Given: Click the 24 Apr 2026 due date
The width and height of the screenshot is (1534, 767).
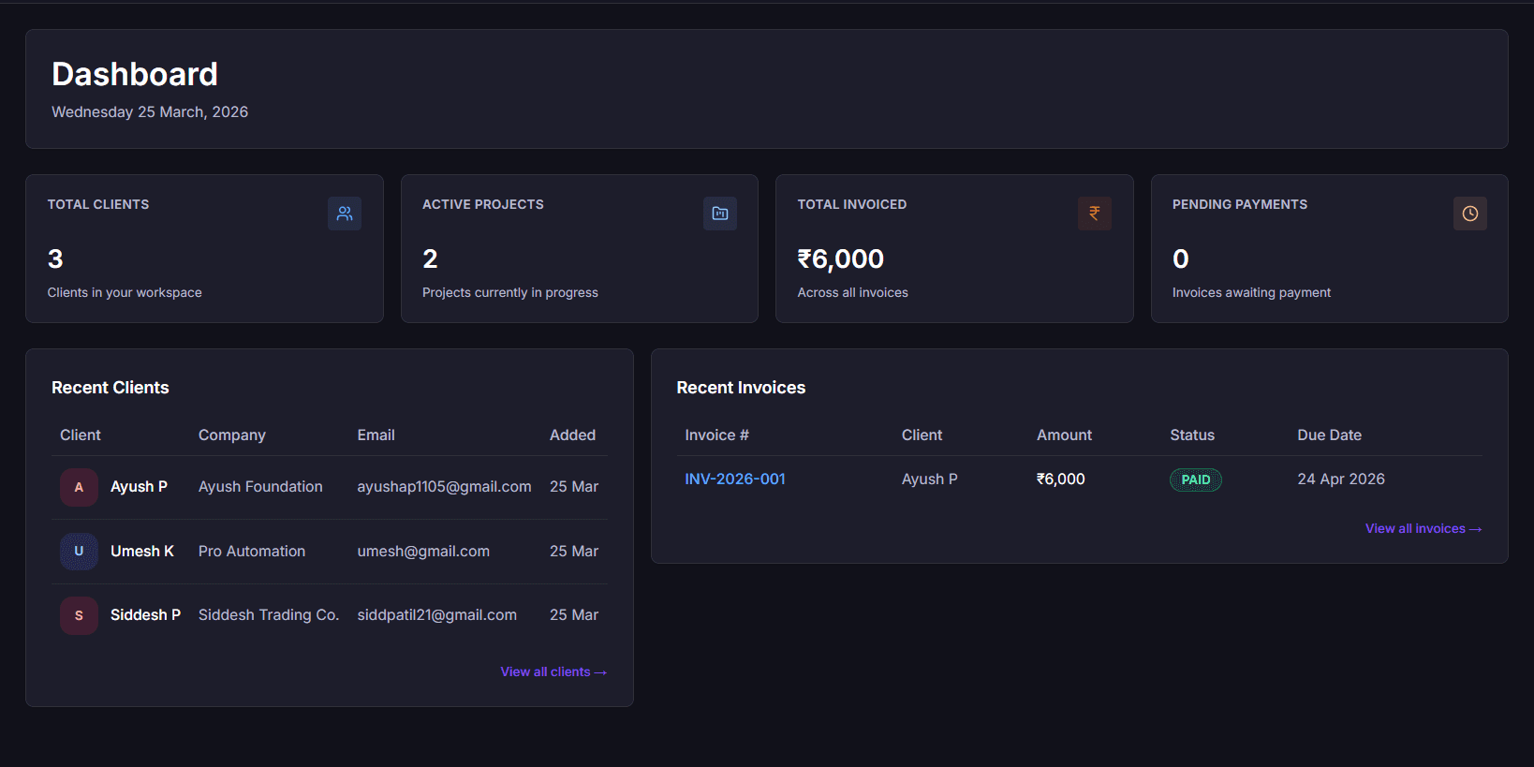Looking at the screenshot, I should coord(1341,479).
